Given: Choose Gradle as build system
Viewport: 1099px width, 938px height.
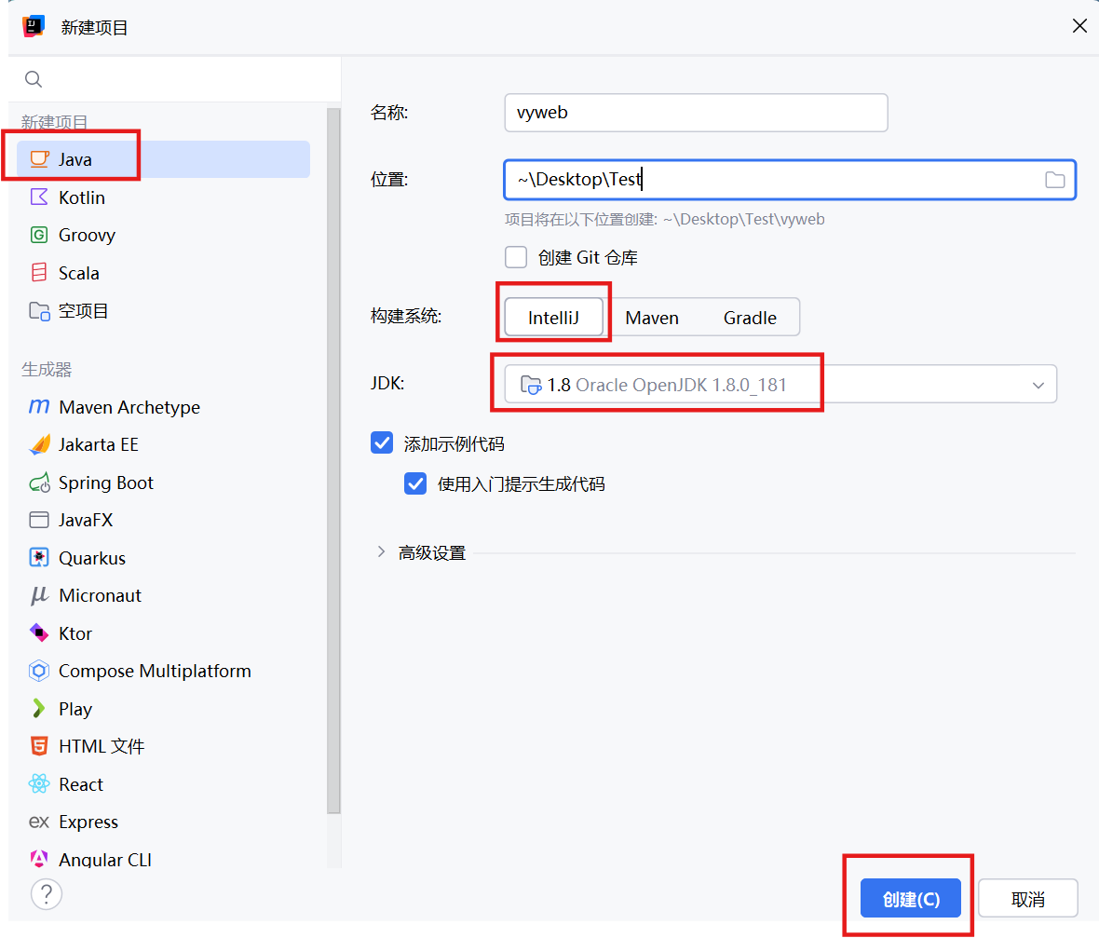Looking at the screenshot, I should [750, 318].
